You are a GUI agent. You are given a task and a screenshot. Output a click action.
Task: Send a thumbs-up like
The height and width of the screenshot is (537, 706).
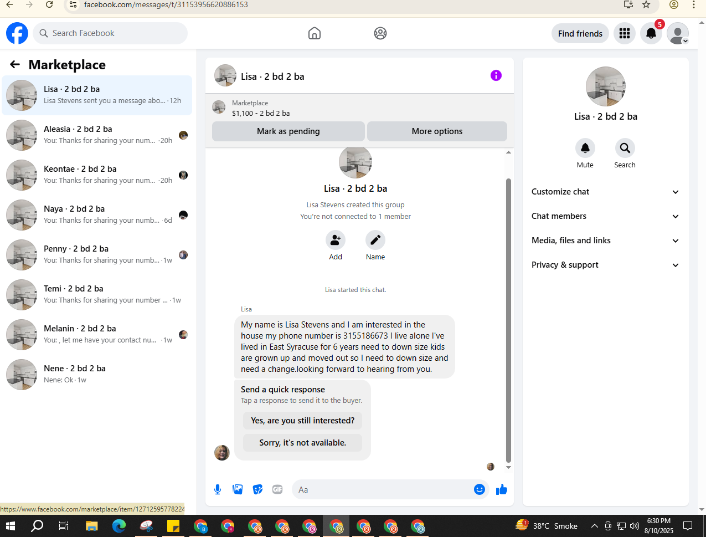pyautogui.click(x=502, y=489)
